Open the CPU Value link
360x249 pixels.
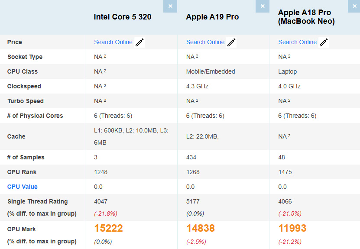pyautogui.click(x=23, y=187)
